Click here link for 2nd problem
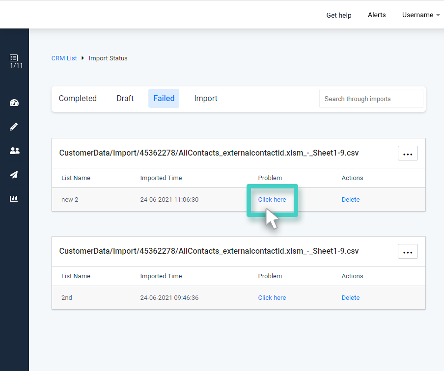This screenshot has width=444, height=371. coord(272,298)
